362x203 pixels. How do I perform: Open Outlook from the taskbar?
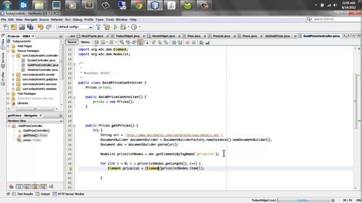(x=23, y=5)
